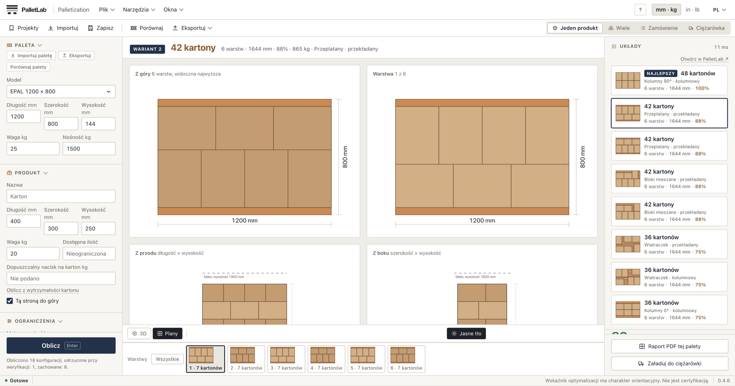Switch to Plany view
Viewport: 735px width, 386px height.
pos(168,333)
